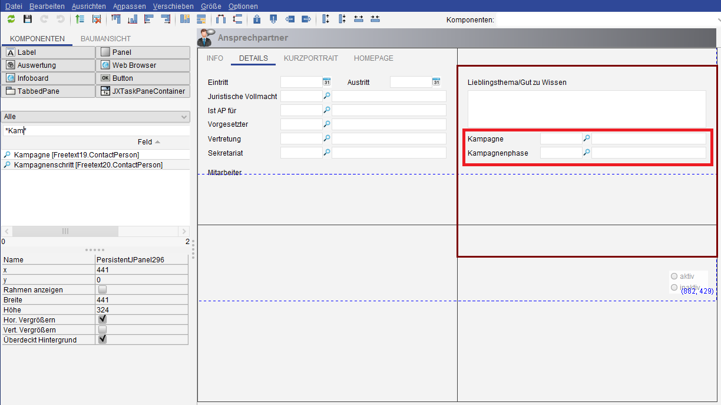This screenshot has width=721, height=405.
Task: Click the move down blue arrow icon
Action: click(273, 19)
